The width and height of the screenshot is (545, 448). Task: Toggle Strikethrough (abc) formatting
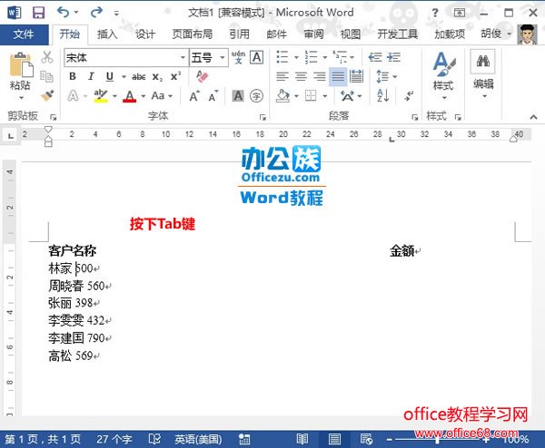tap(139, 77)
